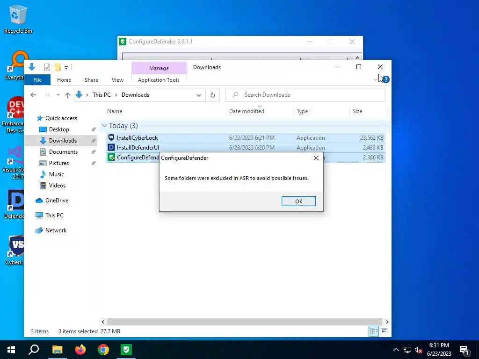The height and width of the screenshot is (359, 479).
Task: Click the Search Downloads field
Action: click(x=305, y=95)
